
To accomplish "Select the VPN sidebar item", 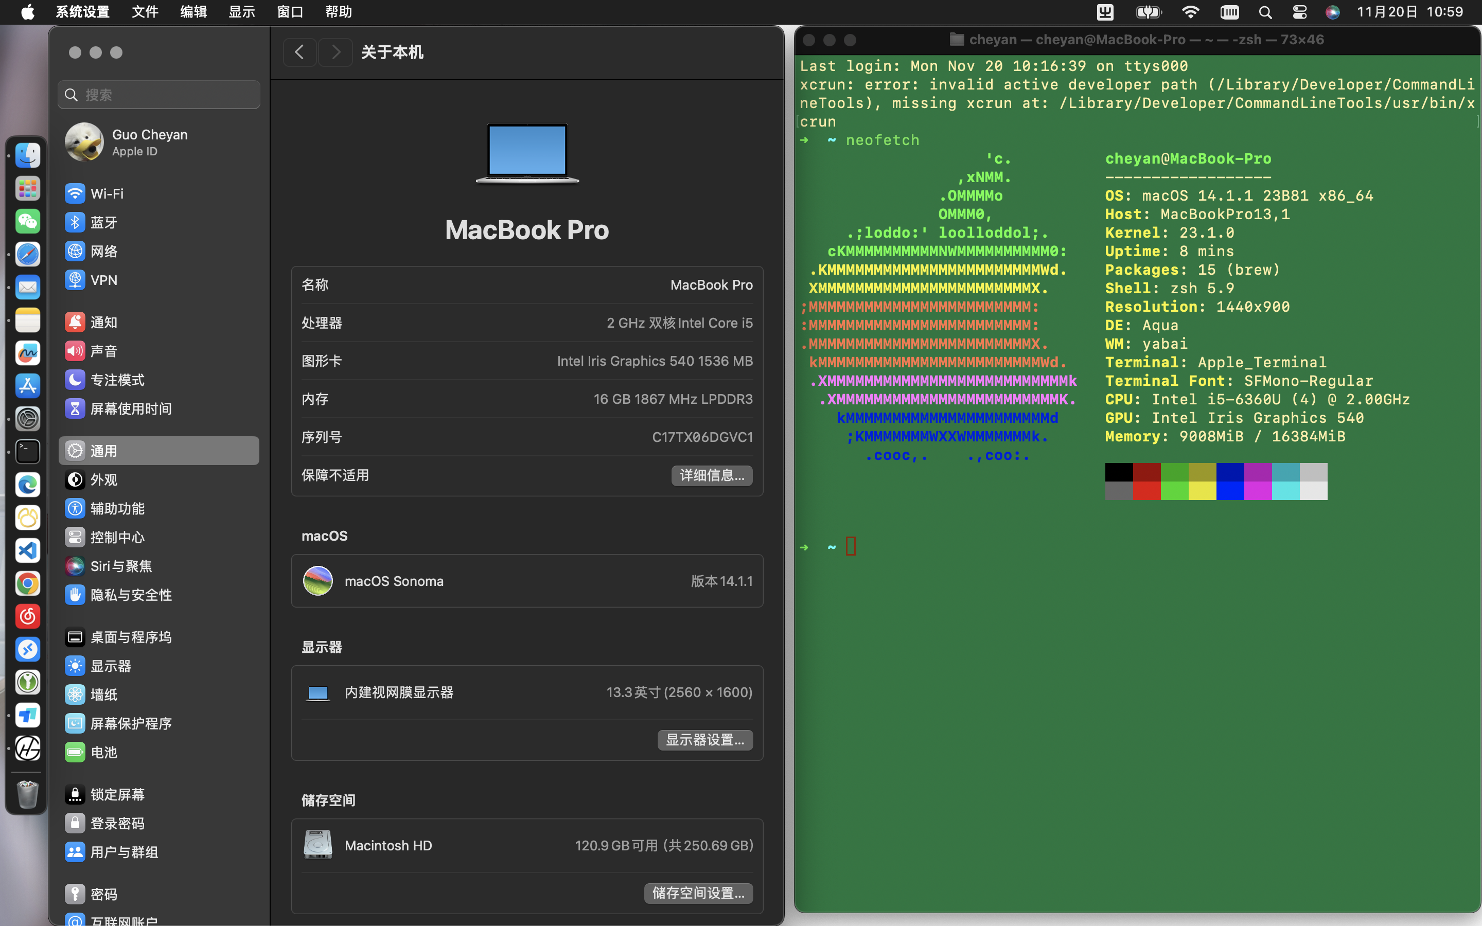I will tap(103, 280).
